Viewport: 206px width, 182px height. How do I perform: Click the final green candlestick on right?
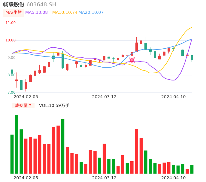(x=192, y=58)
